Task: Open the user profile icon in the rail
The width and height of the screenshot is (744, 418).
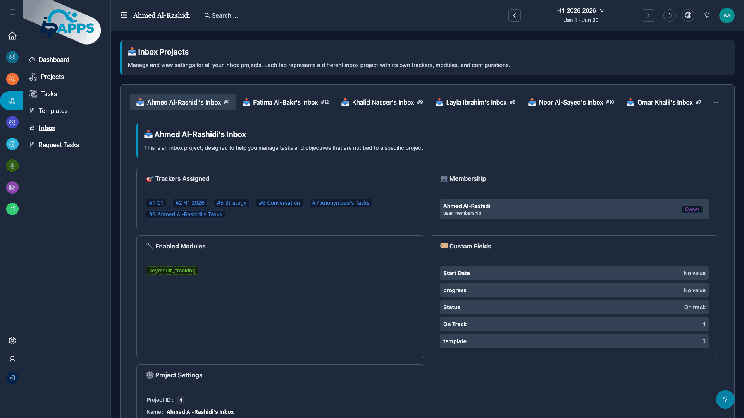Action: pyautogui.click(x=12, y=359)
